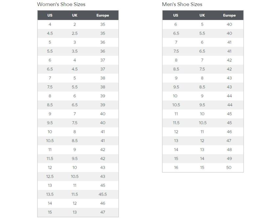
Task: Click men's Europe size 48 cell
Action: click(x=229, y=150)
